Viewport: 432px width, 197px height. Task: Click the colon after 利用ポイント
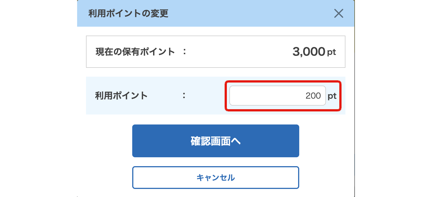(x=184, y=96)
